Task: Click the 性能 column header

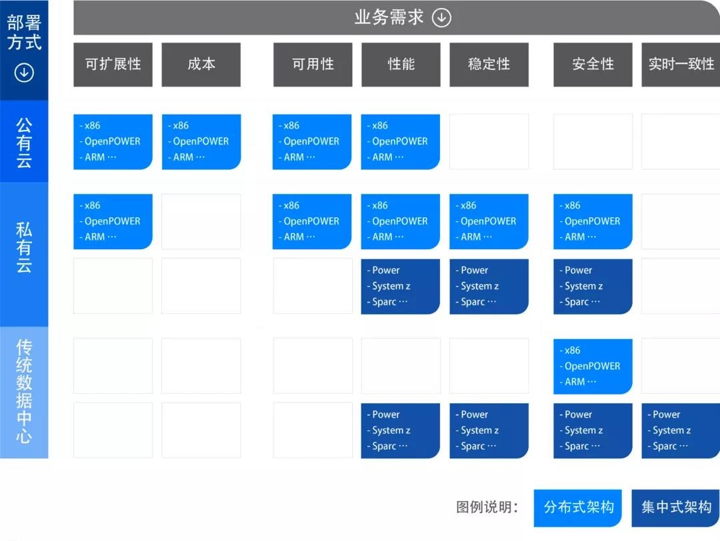Action: [401, 65]
